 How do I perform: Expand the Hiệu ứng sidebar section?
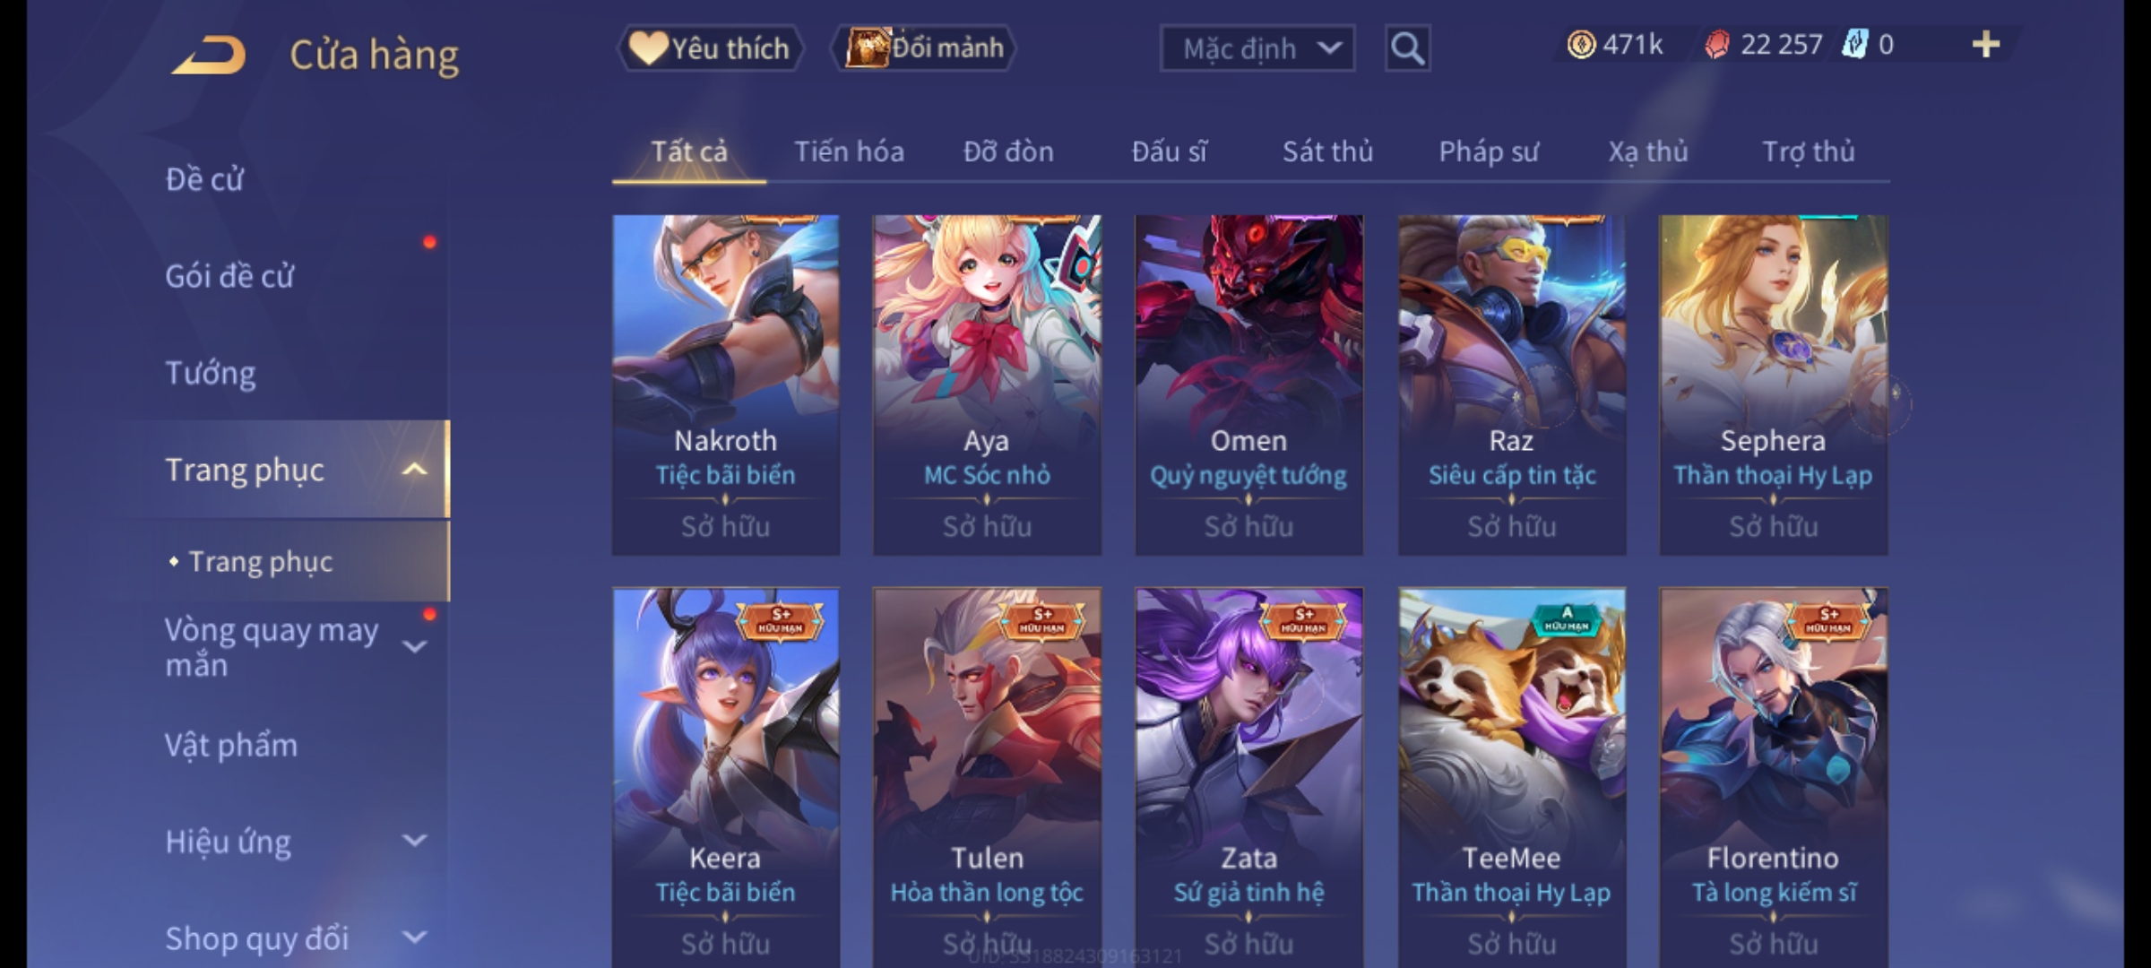point(414,841)
